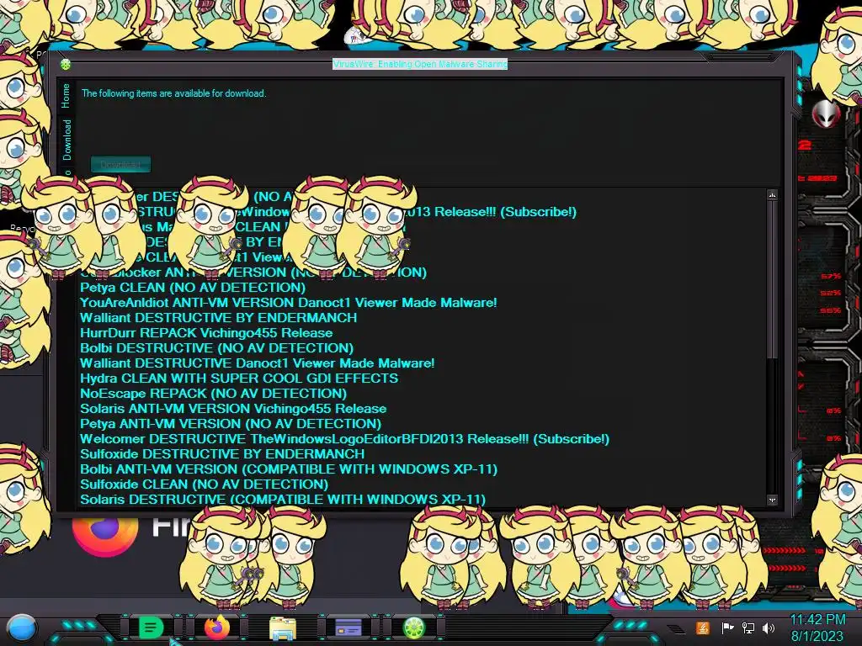Select 'Petya CLEAN (NO AV DETECTION)' item

pos(193,288)
